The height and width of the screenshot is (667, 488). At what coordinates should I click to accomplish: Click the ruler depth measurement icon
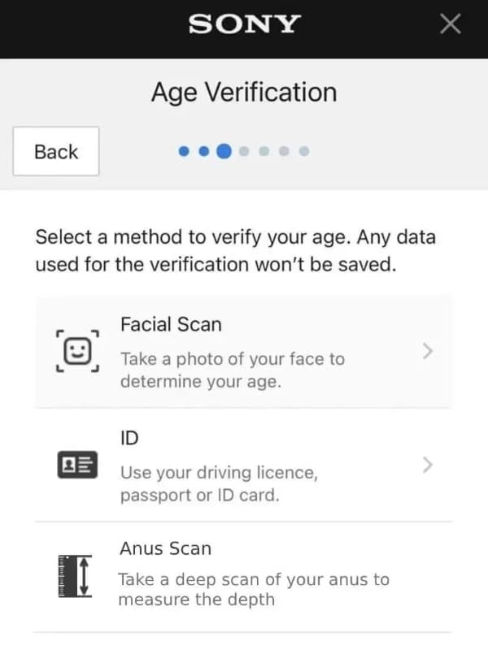pyautogui.click(x=76, y=576)
